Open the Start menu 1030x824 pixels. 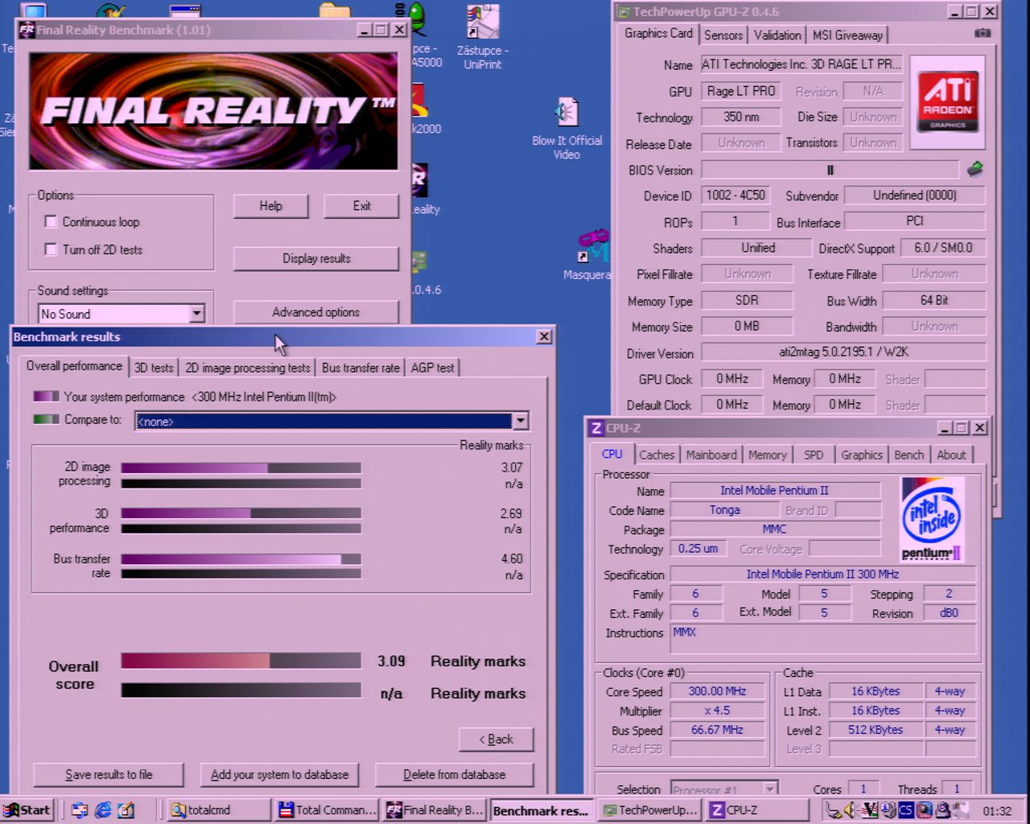[x=27, y=810]
